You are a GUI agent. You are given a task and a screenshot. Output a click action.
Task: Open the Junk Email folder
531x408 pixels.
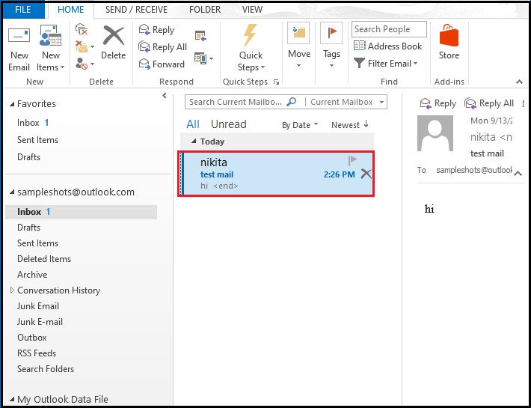point(38,306)
